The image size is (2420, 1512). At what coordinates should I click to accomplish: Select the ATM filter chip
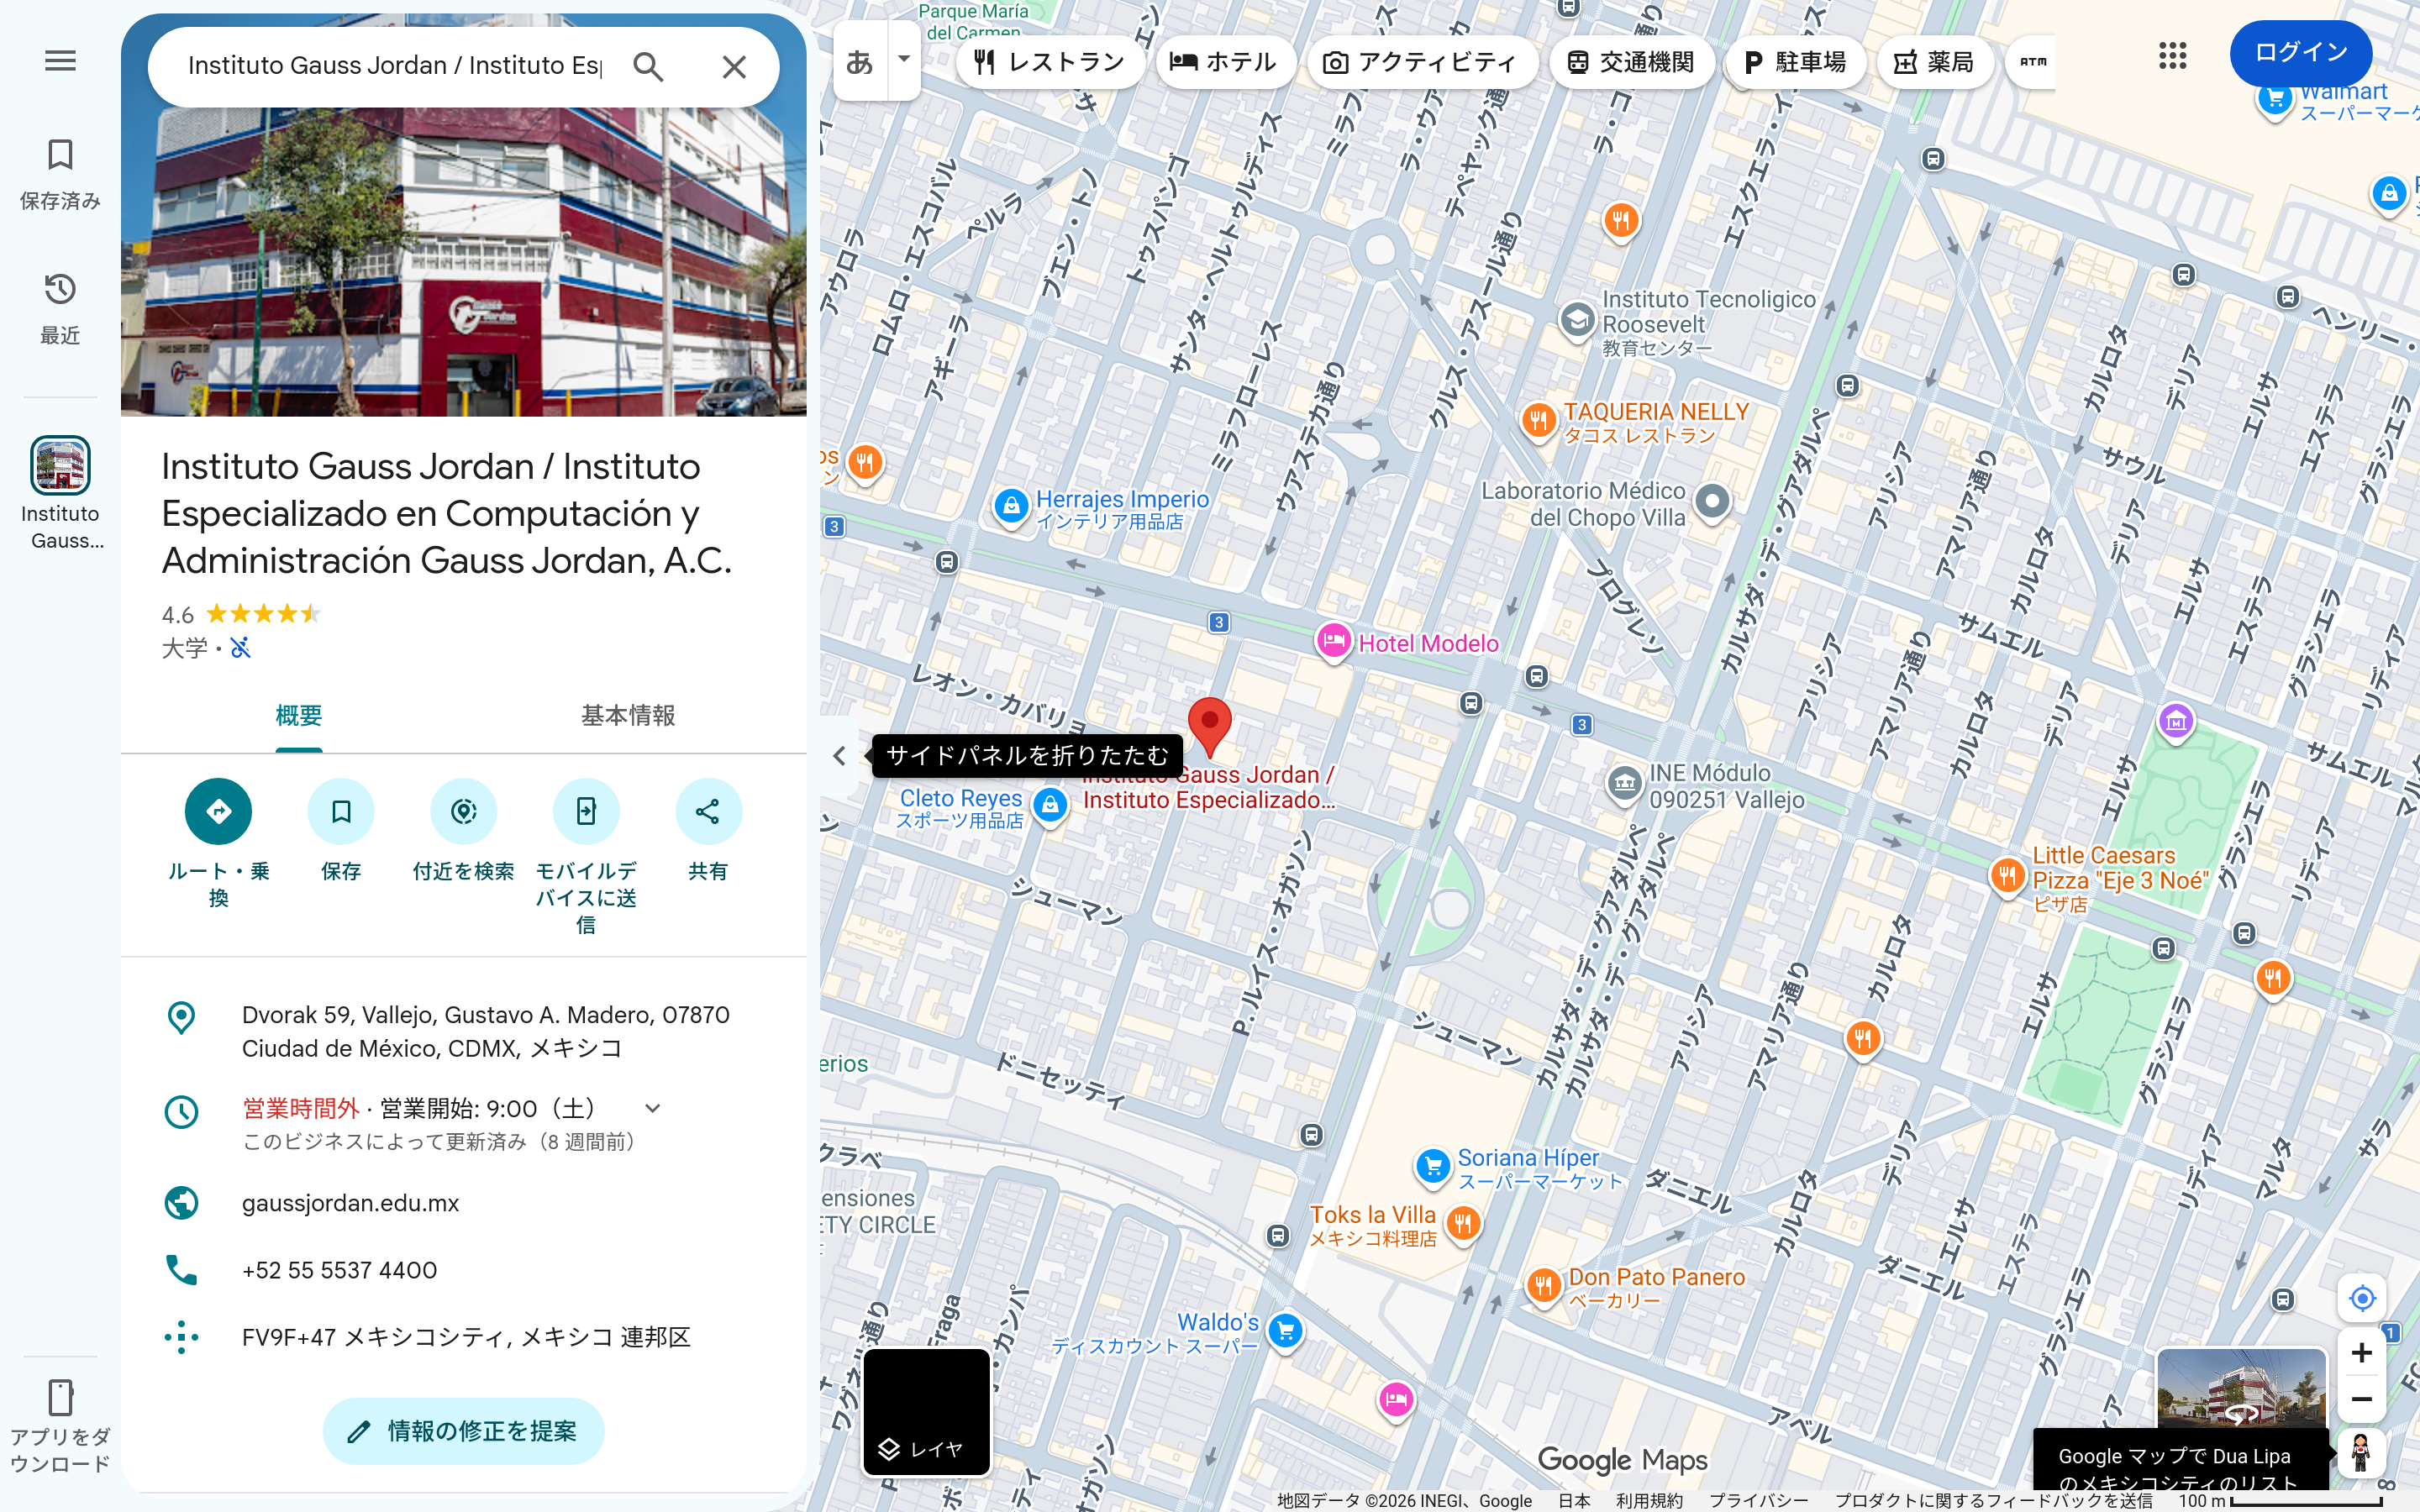tap(2031, 62)
